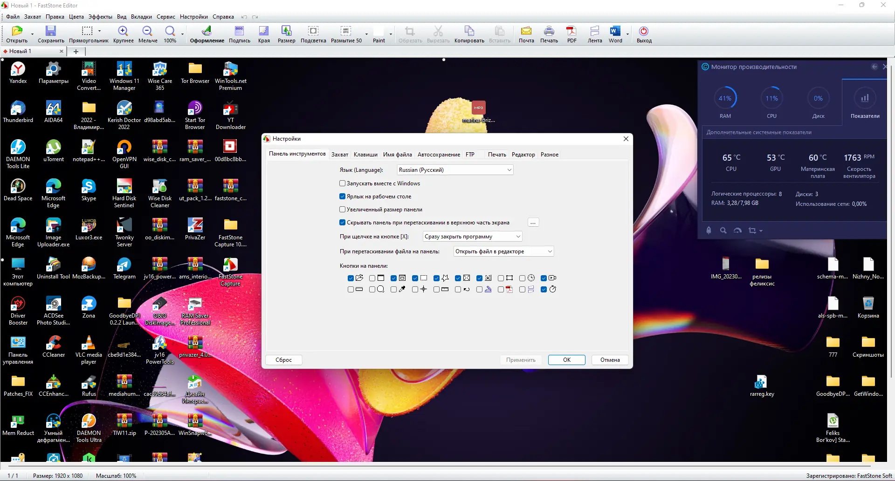Click the Сброс reset button

pyautogui.click(x=283, y=360)
